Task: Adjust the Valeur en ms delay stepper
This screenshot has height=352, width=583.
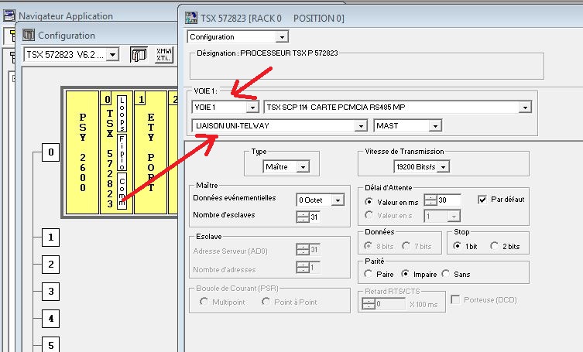Action: pos(430,200)
